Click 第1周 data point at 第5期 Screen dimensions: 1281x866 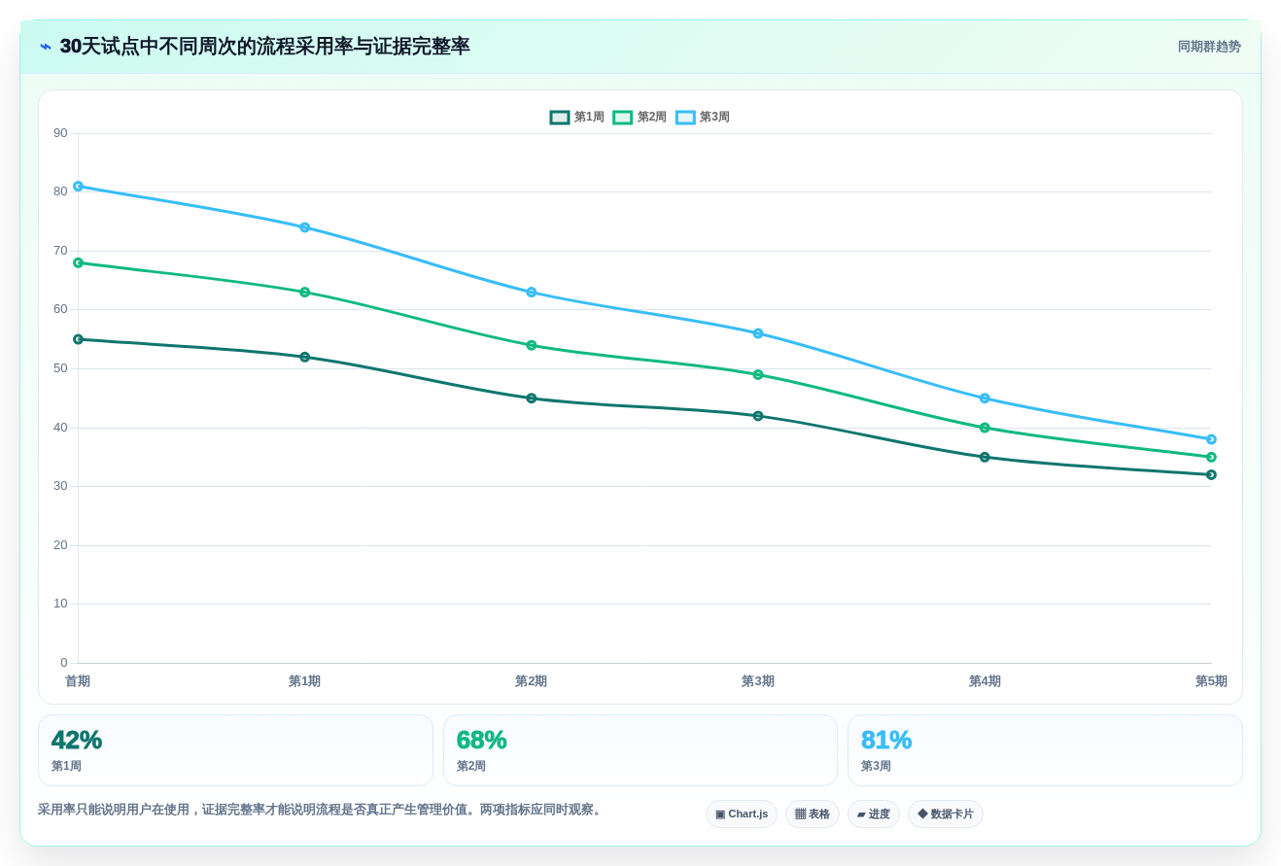coord(1211,474)
